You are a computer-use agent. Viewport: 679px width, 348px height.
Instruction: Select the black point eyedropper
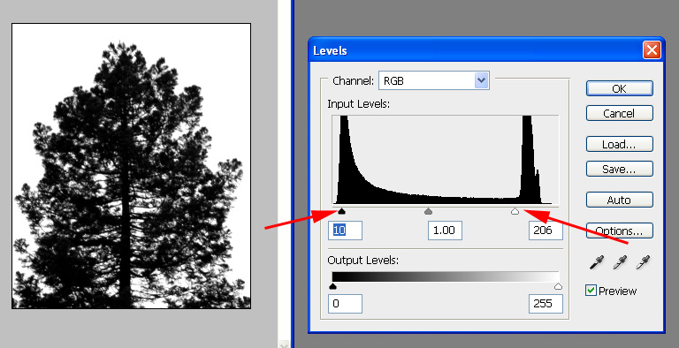tap(597, 262)
